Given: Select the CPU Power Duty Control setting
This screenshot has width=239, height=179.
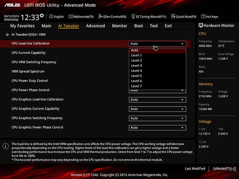Looking at the screenshot, I should [30, 81].
